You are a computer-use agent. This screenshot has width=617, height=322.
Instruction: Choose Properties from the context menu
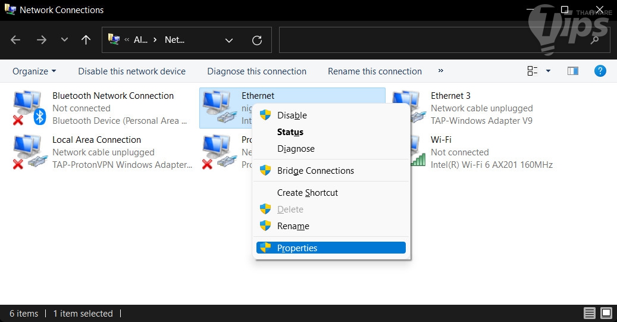297,248
